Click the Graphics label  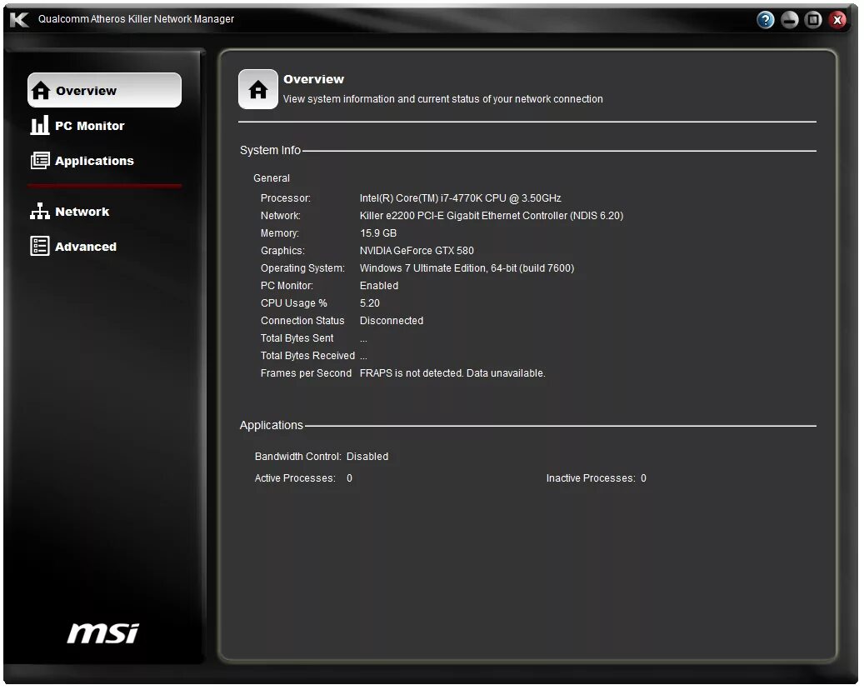(282, 251)
